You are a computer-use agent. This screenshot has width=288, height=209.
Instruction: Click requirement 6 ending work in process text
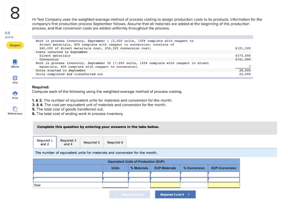pyautogui.click(x=78, y=113)
